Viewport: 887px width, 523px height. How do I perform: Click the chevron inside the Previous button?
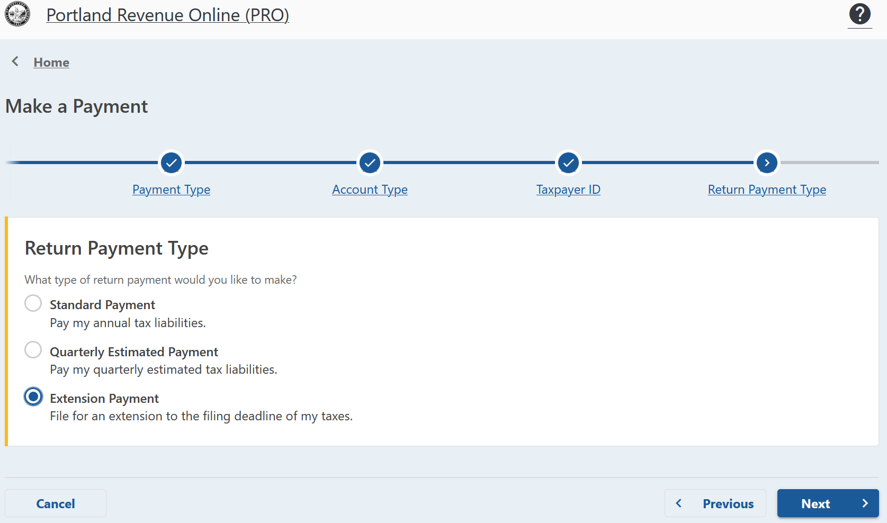click(x=679, y=503)
